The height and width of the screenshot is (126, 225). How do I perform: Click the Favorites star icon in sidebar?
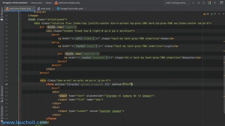2,121
